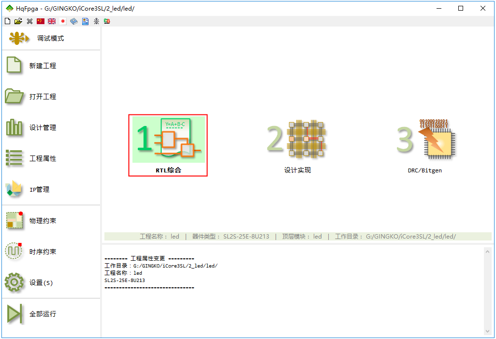Open 新建工程 in the sidebar
Screen dimensions: 496x339
43,66
